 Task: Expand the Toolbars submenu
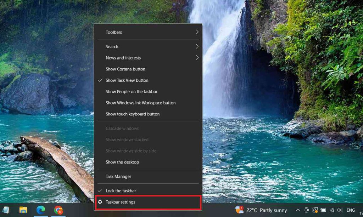[x=113, y=32]
